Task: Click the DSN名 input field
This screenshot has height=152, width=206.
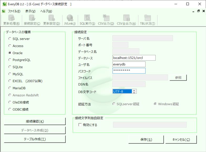Action: pyautogui.click(x=129, y=84)
